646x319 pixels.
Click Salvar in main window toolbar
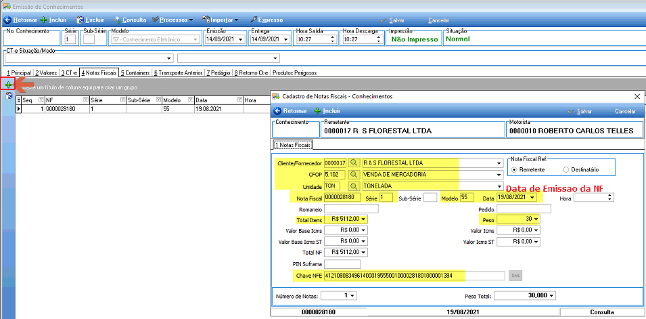coord(392,20)
